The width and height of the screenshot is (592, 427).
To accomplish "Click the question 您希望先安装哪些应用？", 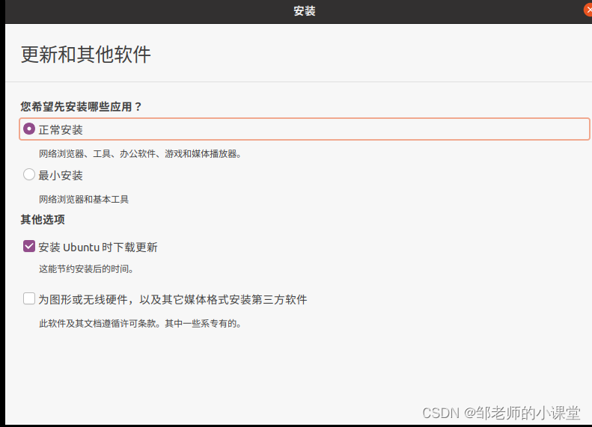I will point(81,107).
